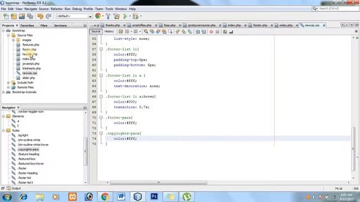Click the Photoshop icon in the taskbar
Viewport: 360px width, 202px height.
point(154,197)
